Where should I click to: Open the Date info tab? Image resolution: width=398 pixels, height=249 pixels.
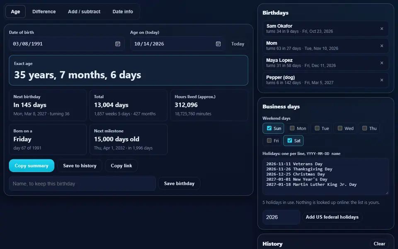pos(123,12)
